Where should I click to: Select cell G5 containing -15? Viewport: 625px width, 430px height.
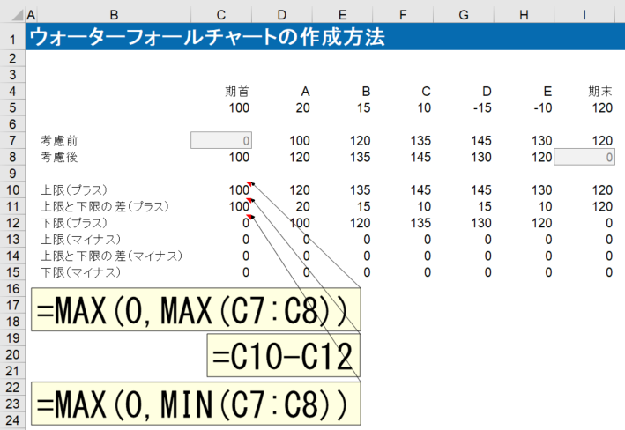point(480,107)
